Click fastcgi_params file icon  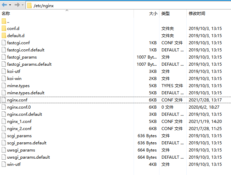[x=4, y=57]
